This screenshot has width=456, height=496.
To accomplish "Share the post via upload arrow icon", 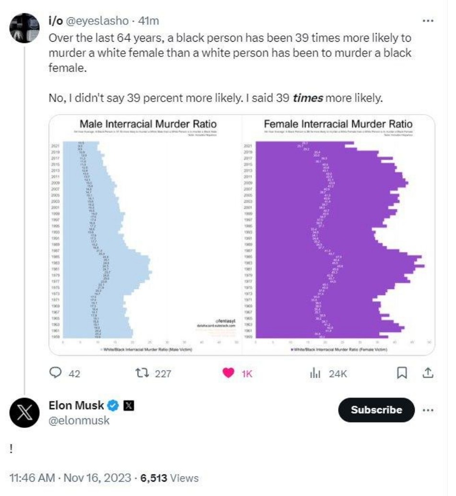I will tap(428, 373).
